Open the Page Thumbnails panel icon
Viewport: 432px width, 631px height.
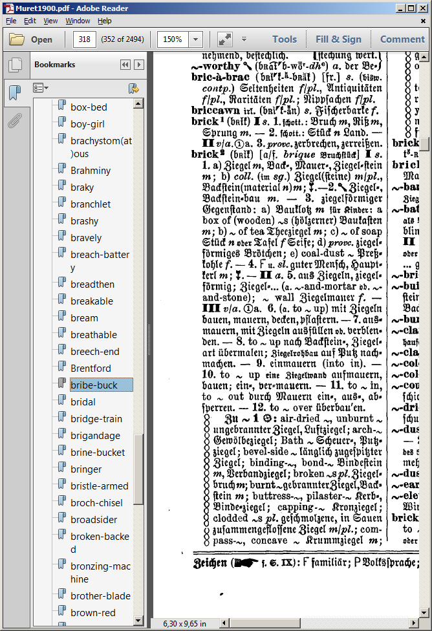coord(15,65)
